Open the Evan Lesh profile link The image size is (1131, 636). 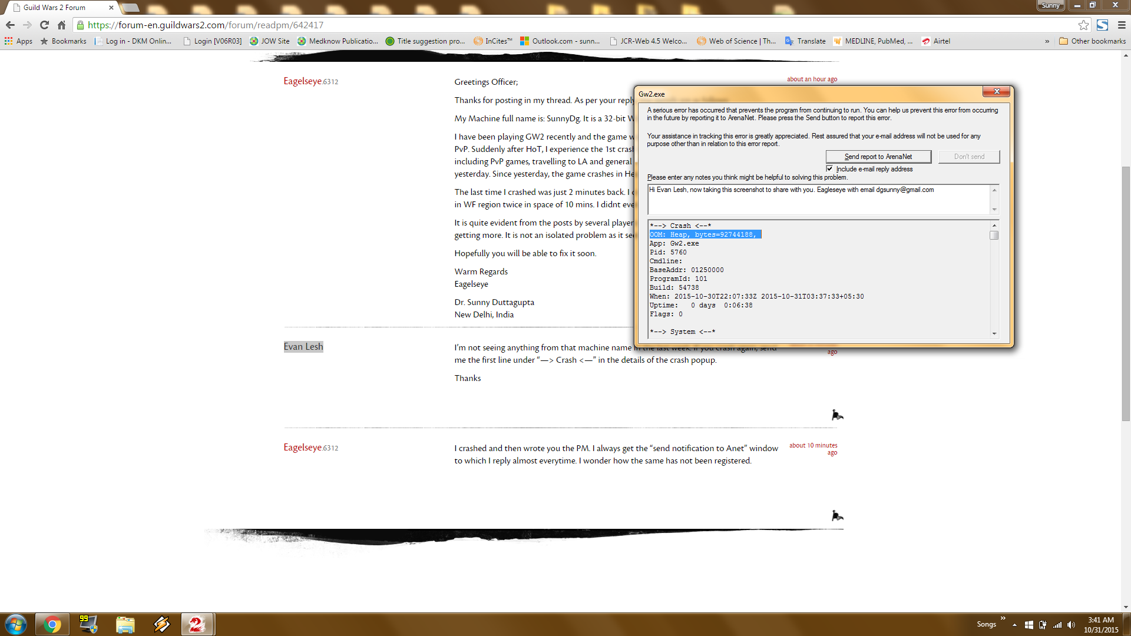click(303, 346)
